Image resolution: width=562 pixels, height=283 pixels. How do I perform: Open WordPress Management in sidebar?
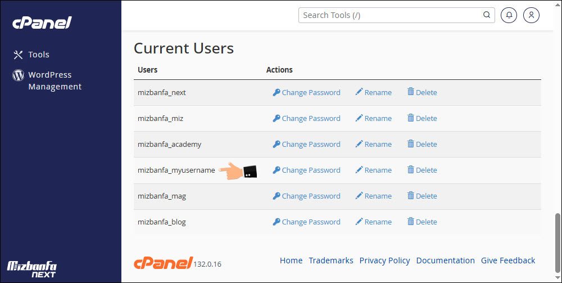tap(55, 80)
